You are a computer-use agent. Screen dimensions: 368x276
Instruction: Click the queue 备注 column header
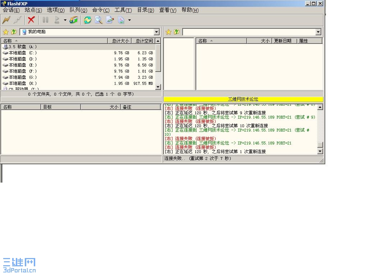pyautogui.click(x=141, y=107)
